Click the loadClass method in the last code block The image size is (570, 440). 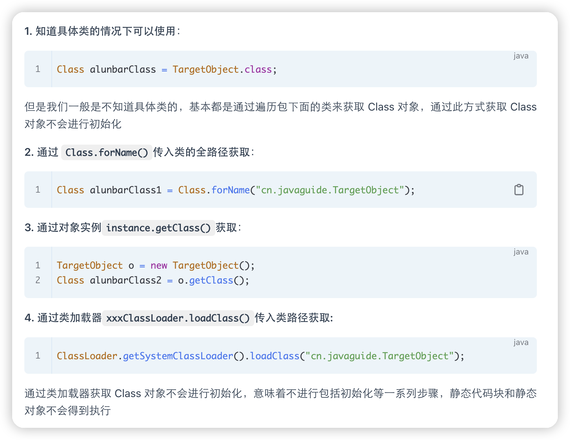pos(275,356)
